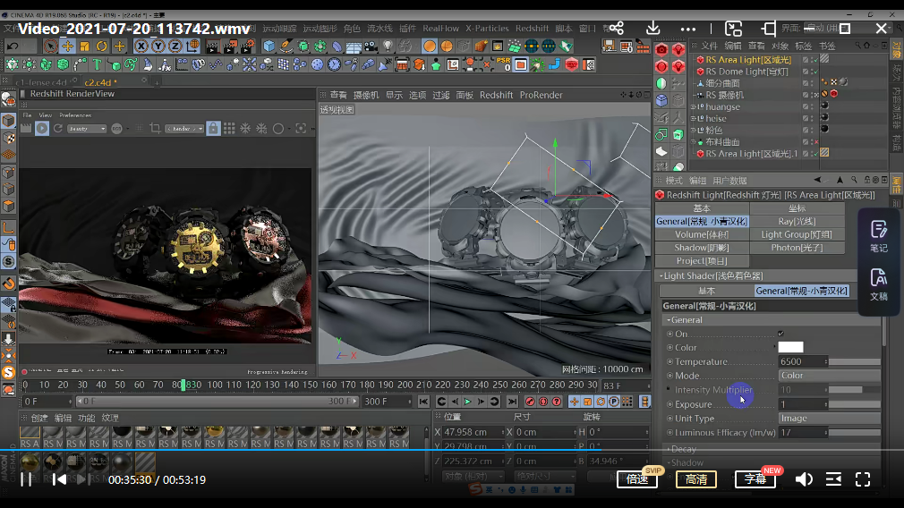
Task: Toggle the lock icon in RenderView
Action: (213, 129)
